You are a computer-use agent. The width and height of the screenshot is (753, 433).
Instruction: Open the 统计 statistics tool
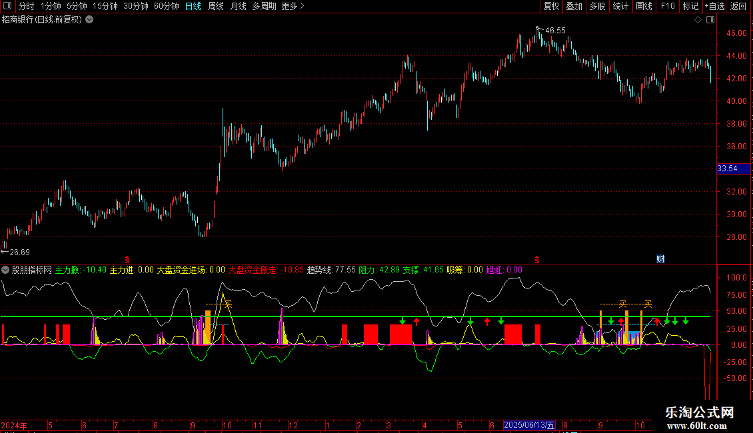[x=620, y=6]
